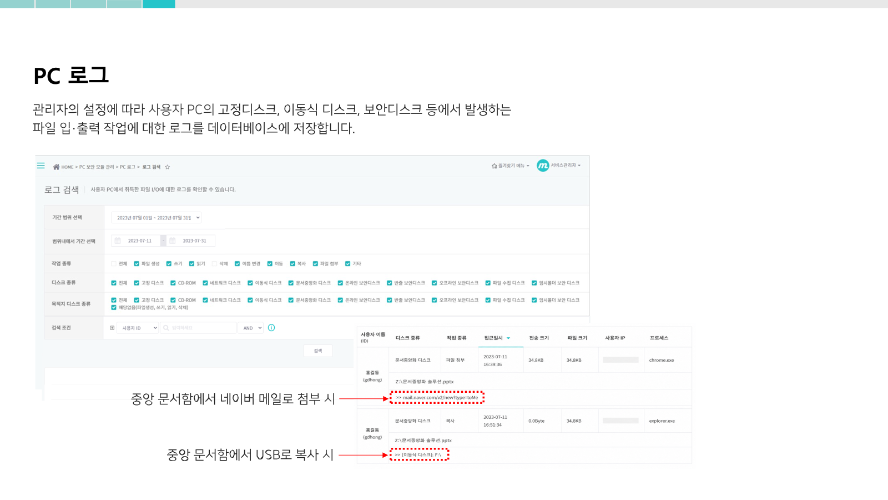The height and width of the screenshot is (500, 888).
Task: Uncheck 복사 work type
Action: [292, 264]
